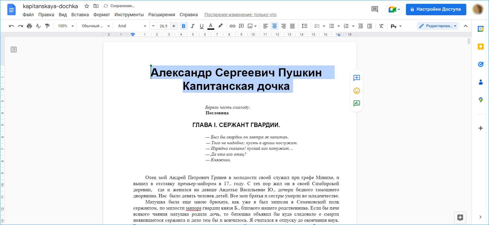Open the Google Meet call dropdown
Screen dimensions: 489x225
[x=394, y=10]
